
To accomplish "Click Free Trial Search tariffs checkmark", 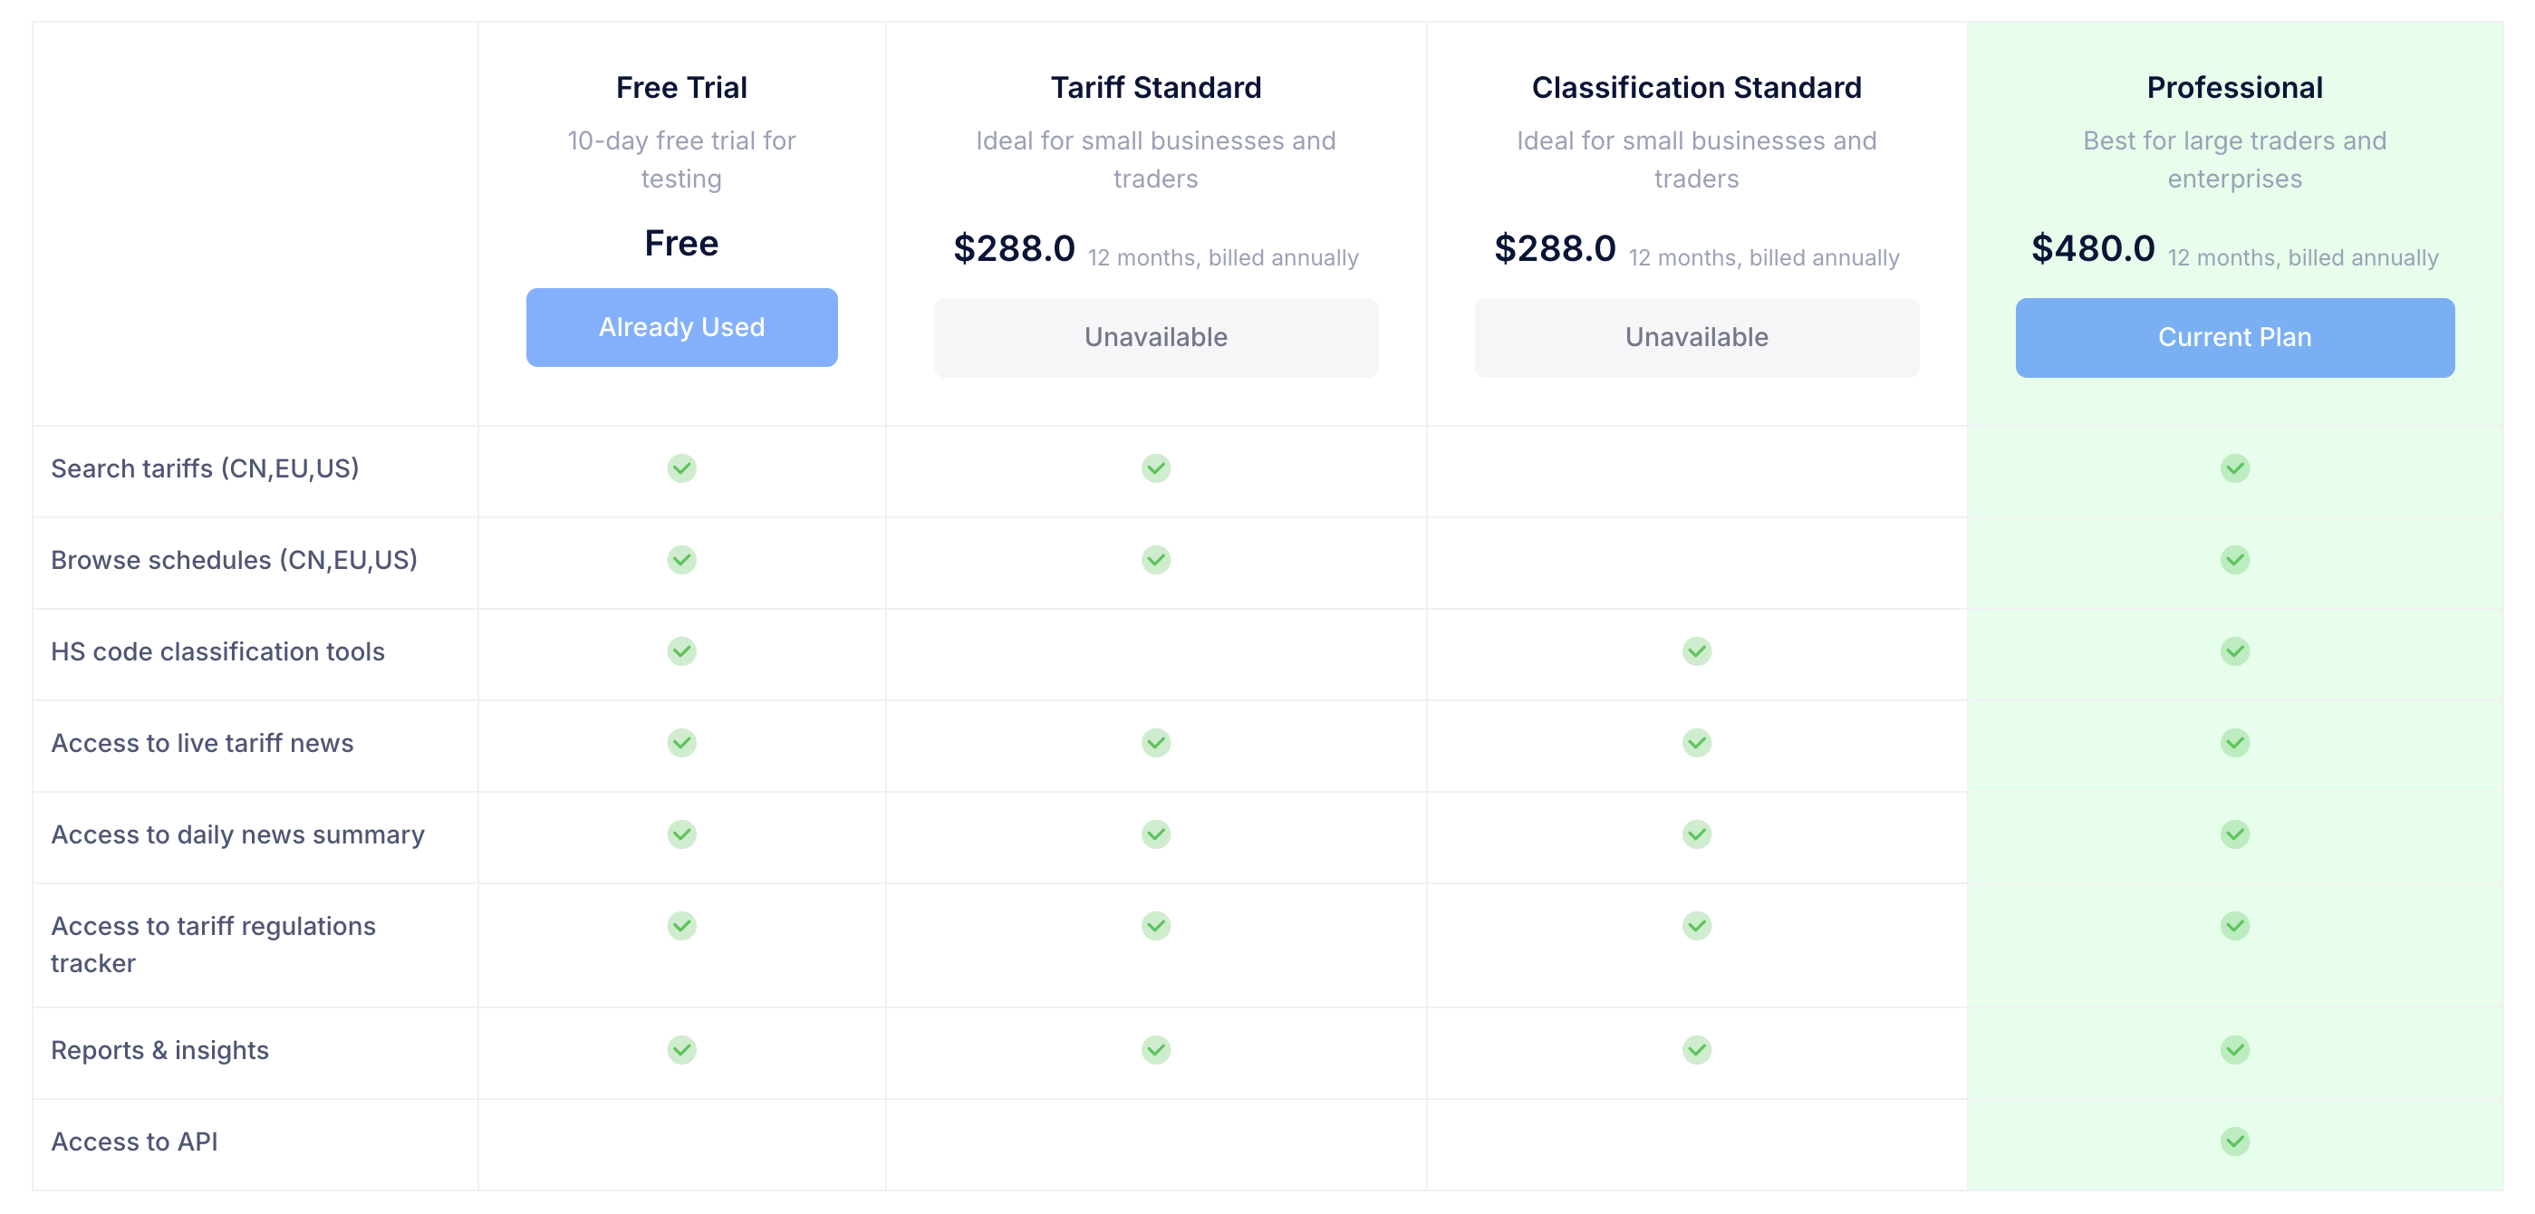I will (x=681, y=468).
